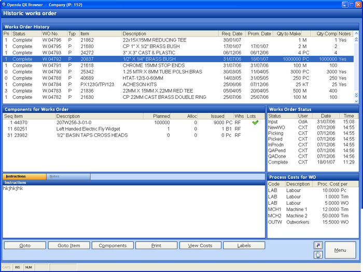
Task: Switch to the Notes tab
Action: [x=68, y=176]
